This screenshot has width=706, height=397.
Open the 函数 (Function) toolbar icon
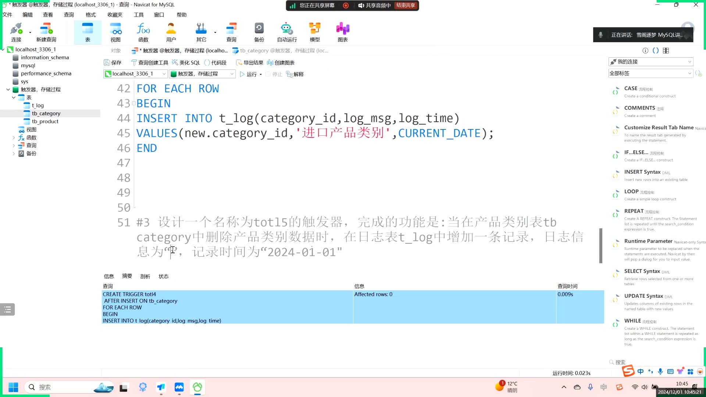pos(143,32)
